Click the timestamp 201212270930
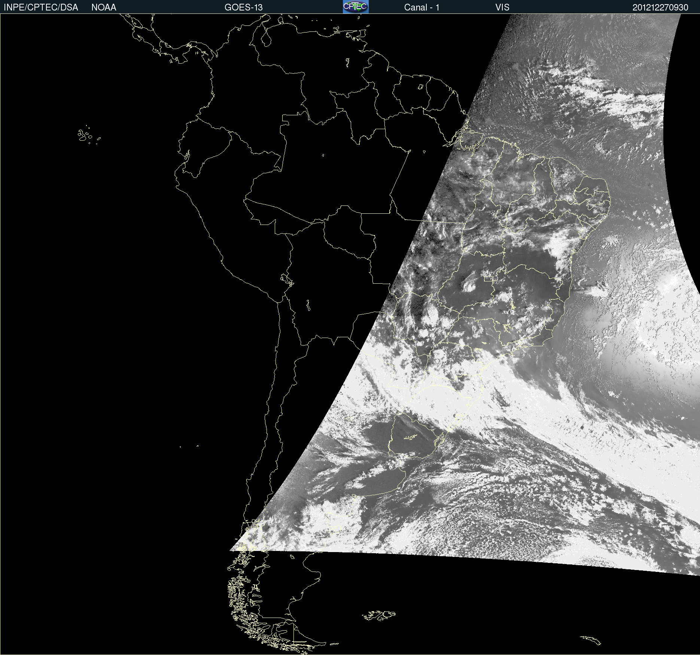Viewport: 700px width, 655px height. coord(660,7)
